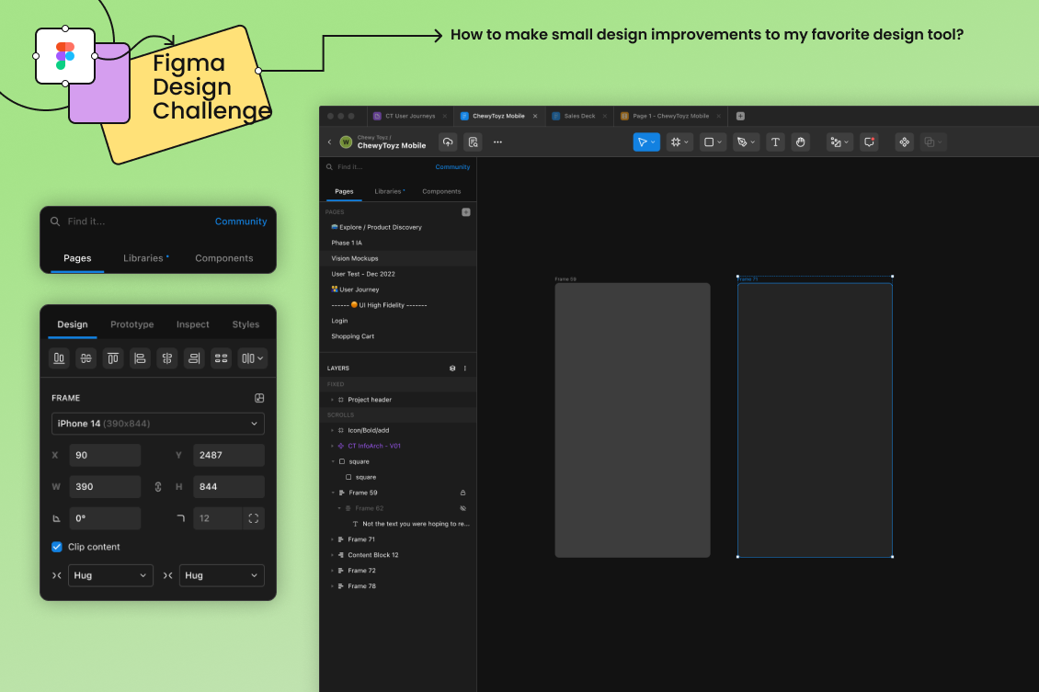Add a new tab with plus button
The width and height of the screenshot is (1039, 692).
tap(740, 116)
